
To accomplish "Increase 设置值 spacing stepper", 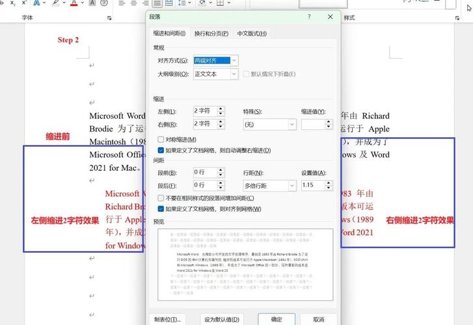I will [x=329, y=183].
